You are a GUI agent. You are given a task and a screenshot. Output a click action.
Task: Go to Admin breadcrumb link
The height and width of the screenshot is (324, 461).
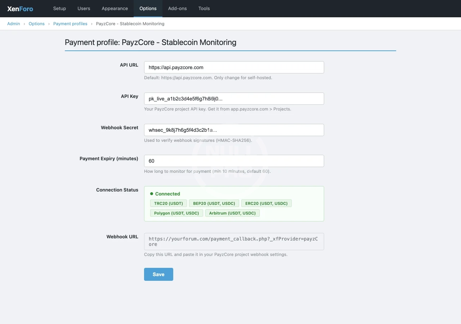14,24
